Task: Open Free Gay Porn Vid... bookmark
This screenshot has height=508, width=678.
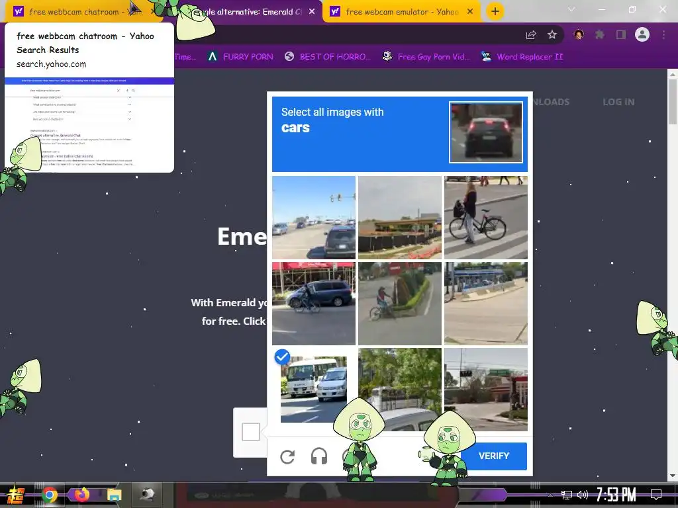Action: click(426, 57)
